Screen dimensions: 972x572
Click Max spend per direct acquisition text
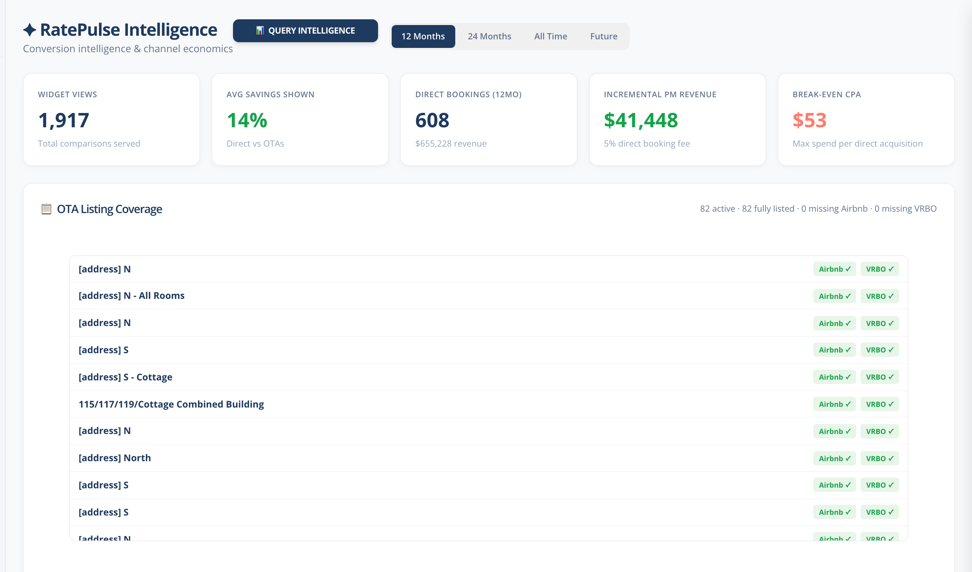(x=857, y=144)
